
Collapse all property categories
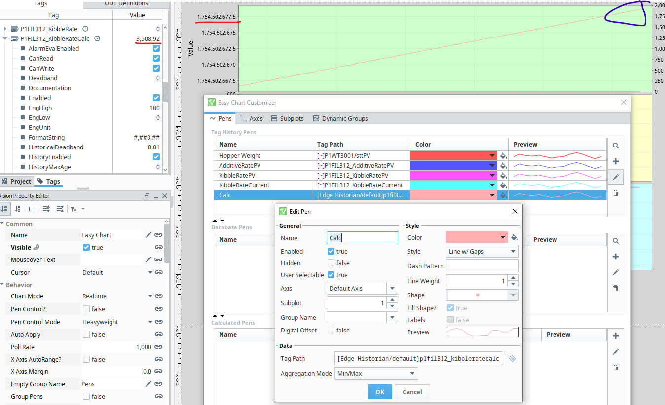[x=60, y=209]
